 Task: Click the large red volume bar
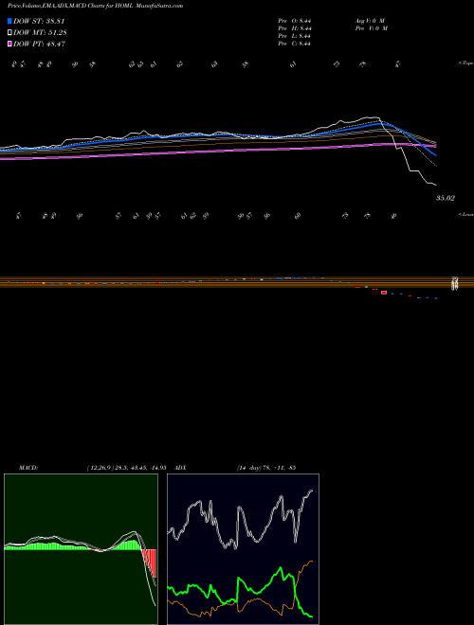(384, 293)
